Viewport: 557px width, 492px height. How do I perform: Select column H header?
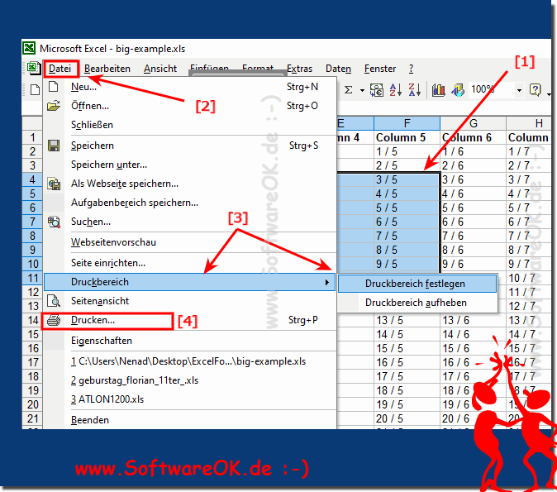tap(529, 123)
